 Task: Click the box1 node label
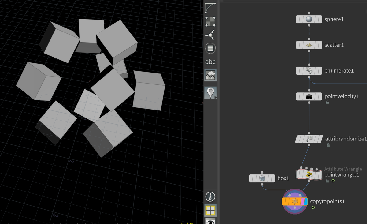click(283, 178)
